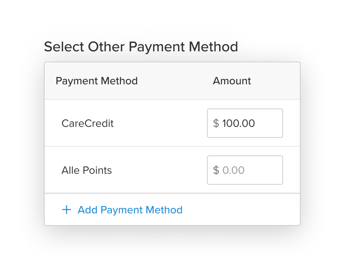Click the Add Payment Method row at dialog bottom
This screenshot has height=261, width=354.
click(172, 210)
